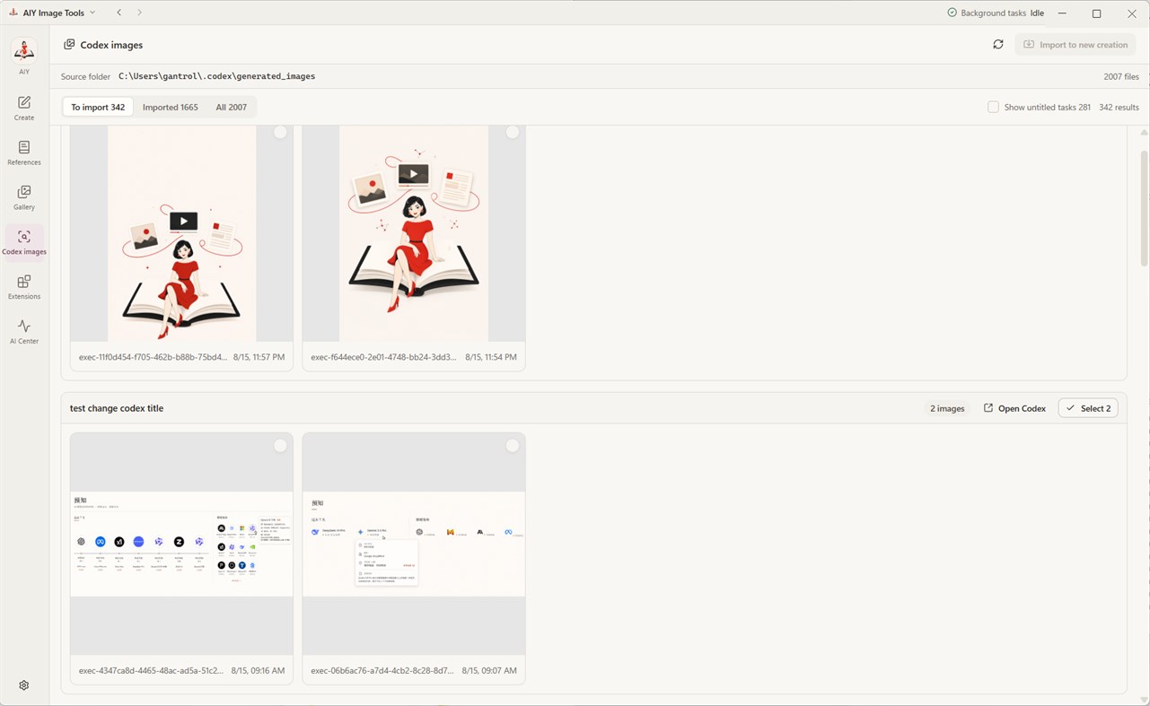
Task: Click the "test change codex title" group heading
Action: [x=117, y=408]
